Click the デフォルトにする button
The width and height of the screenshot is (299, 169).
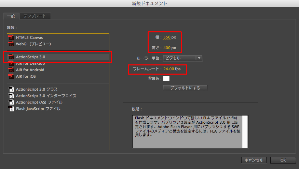[185, 88]
